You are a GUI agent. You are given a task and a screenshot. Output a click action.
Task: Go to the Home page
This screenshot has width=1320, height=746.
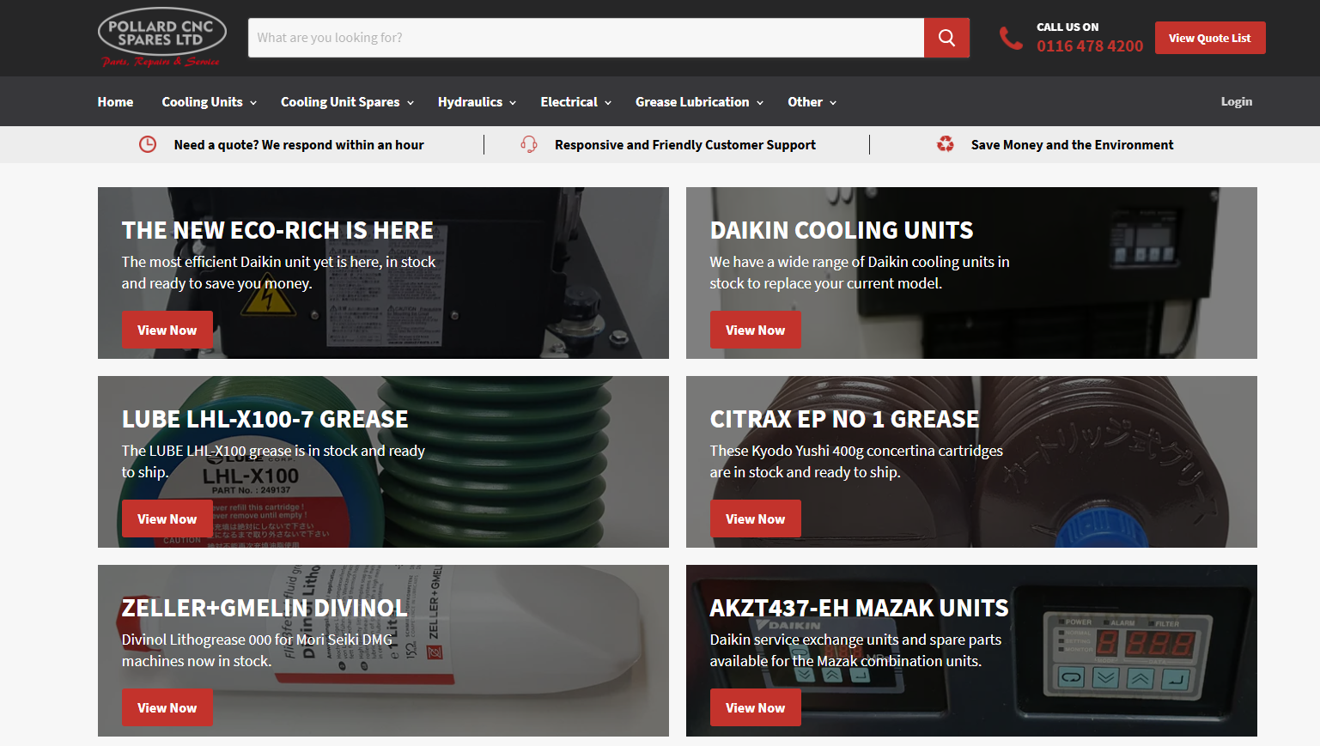click(x=115, y=102)
